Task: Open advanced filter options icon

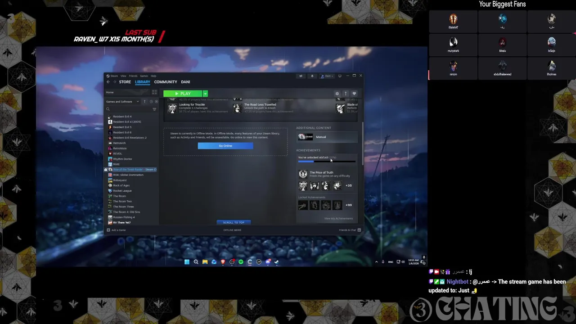Action: 154,109
